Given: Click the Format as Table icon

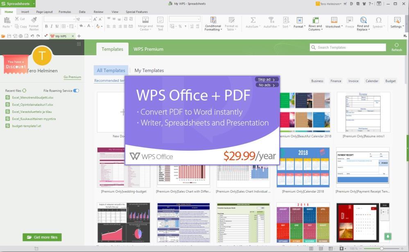Looking at the screenshot, I should (x=232, y=20).
